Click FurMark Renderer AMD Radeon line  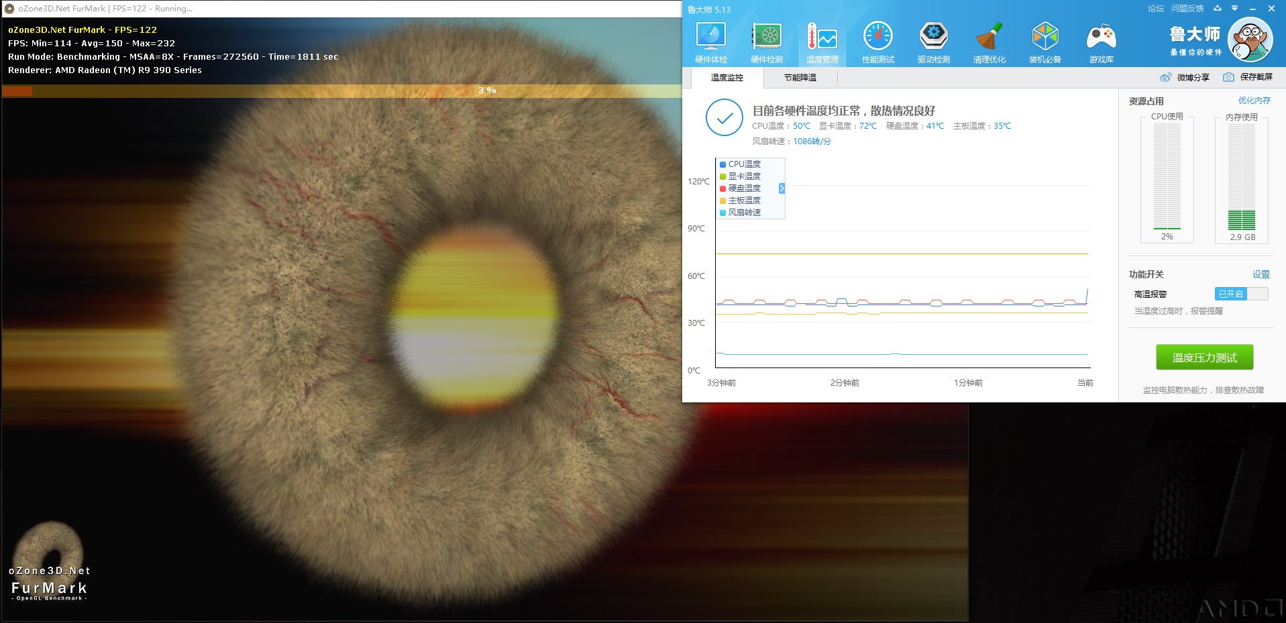[x=105, y=70]
